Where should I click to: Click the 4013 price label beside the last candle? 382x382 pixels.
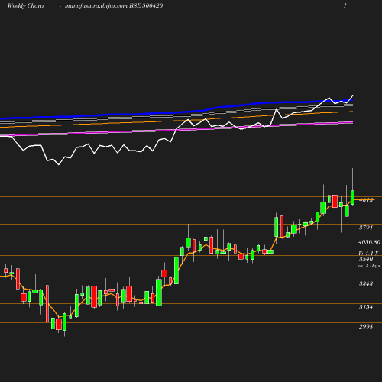pos(366,200)
